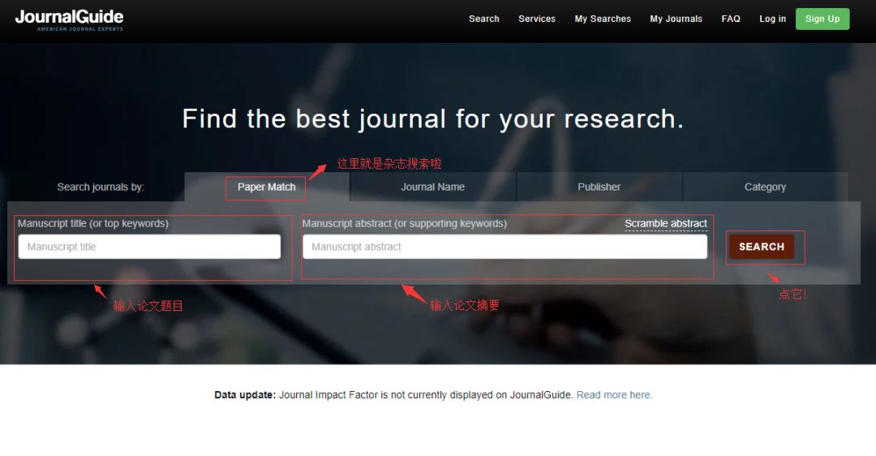Focus the Manuscript abstract input field
Screen dimensions: 876x456
tap(505, 247)
